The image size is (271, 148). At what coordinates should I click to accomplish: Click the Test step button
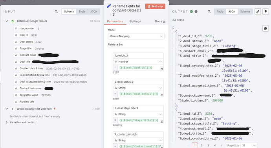pos(155,6)
